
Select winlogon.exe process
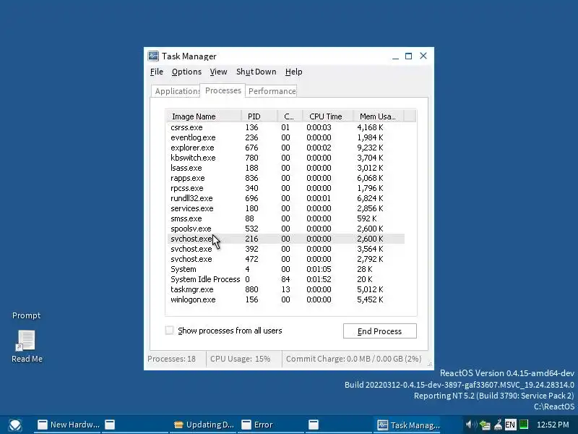286,299
